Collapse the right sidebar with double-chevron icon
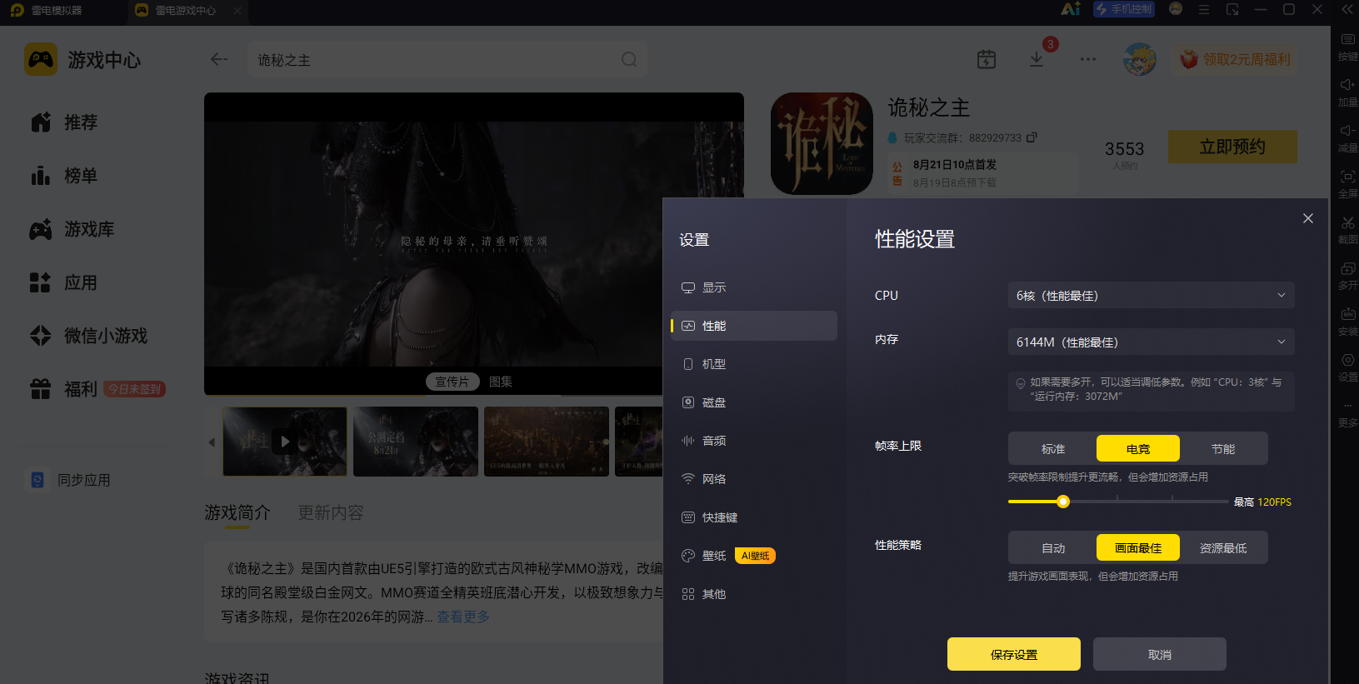 pos(1347,9)
